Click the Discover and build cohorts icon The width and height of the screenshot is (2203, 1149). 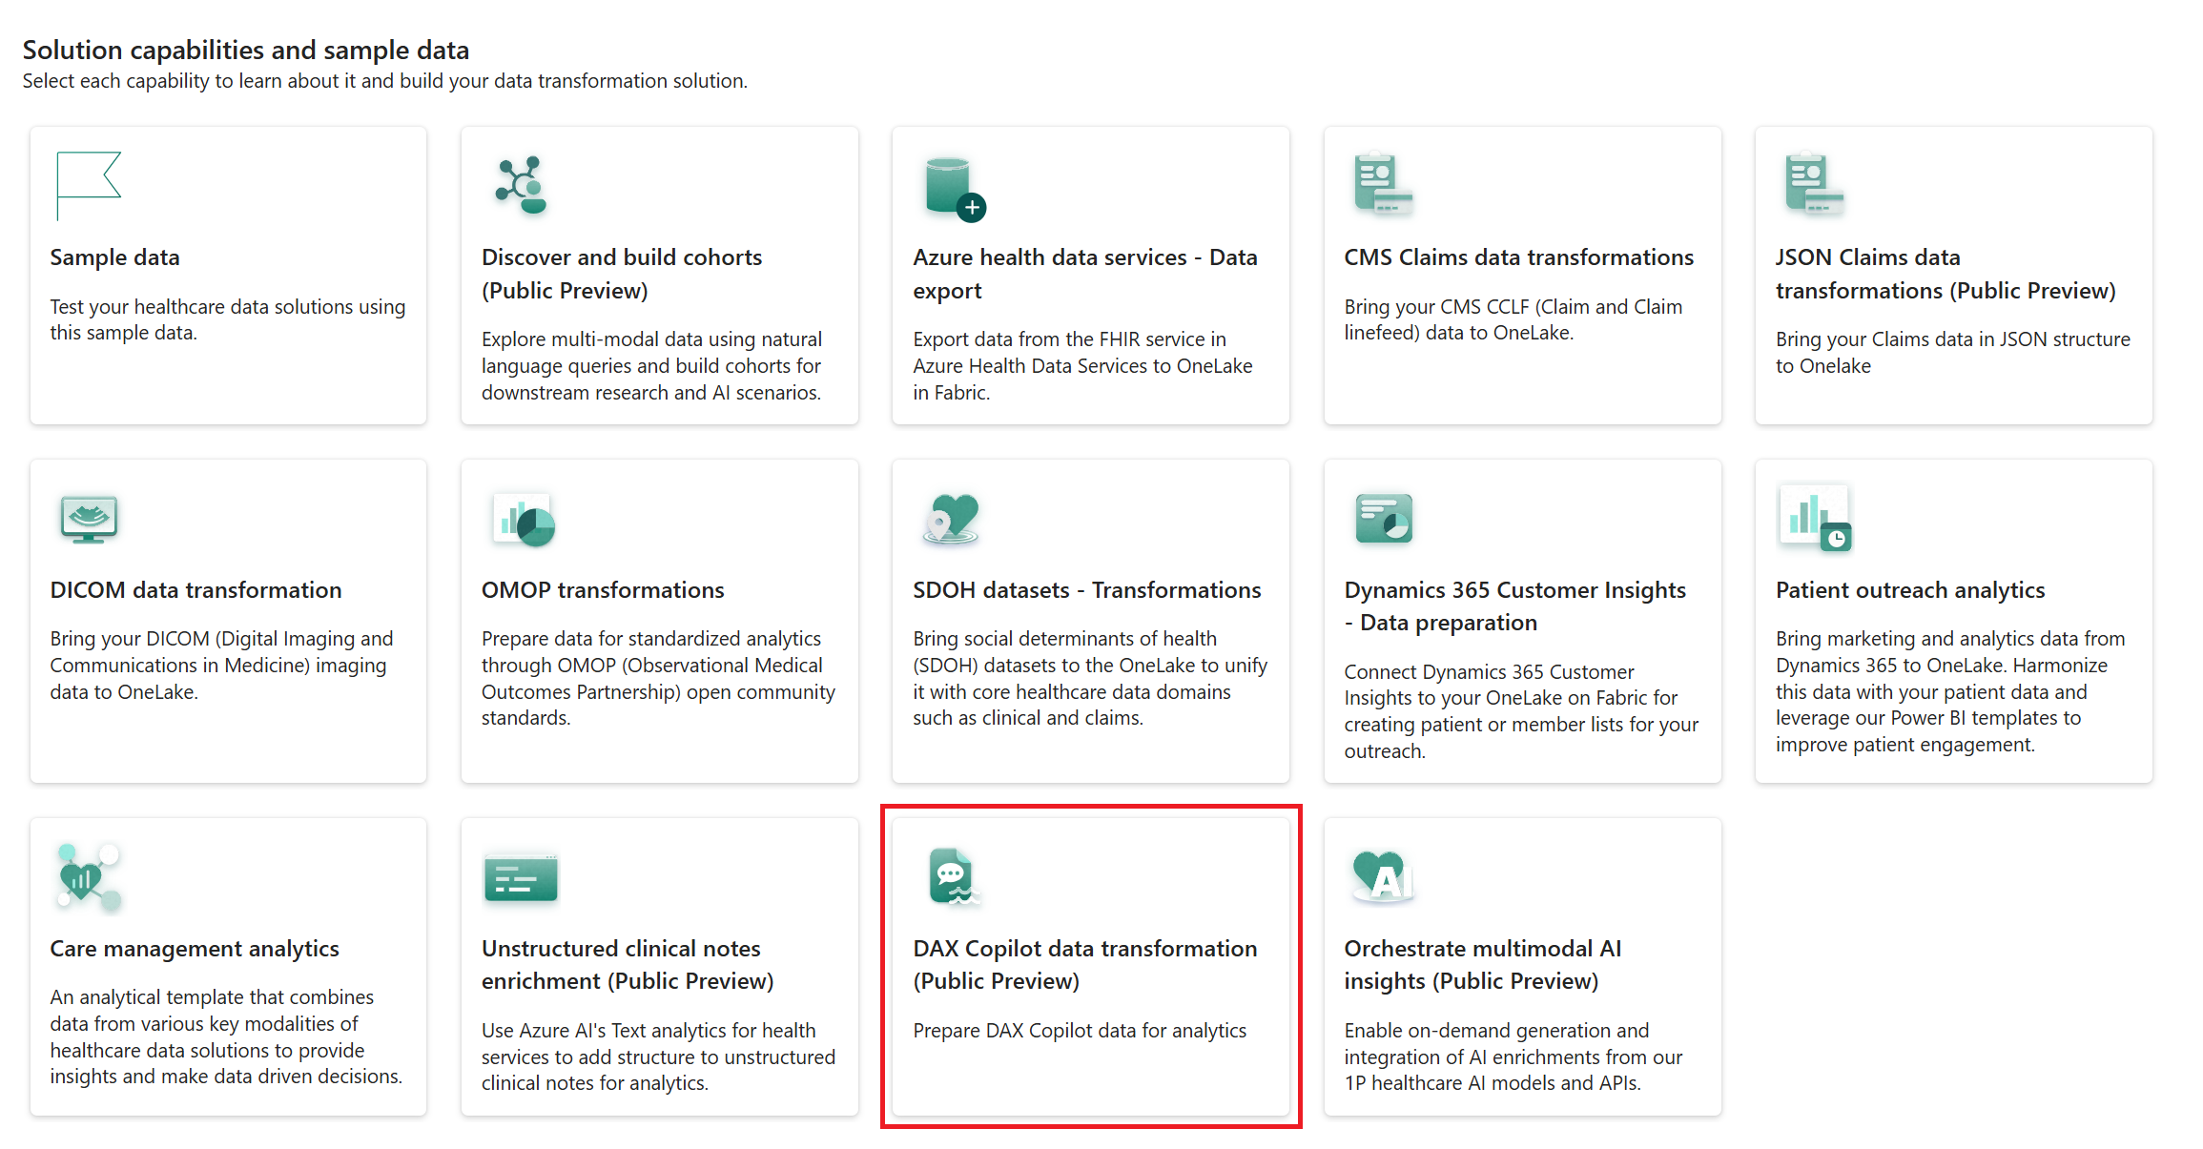521,185
